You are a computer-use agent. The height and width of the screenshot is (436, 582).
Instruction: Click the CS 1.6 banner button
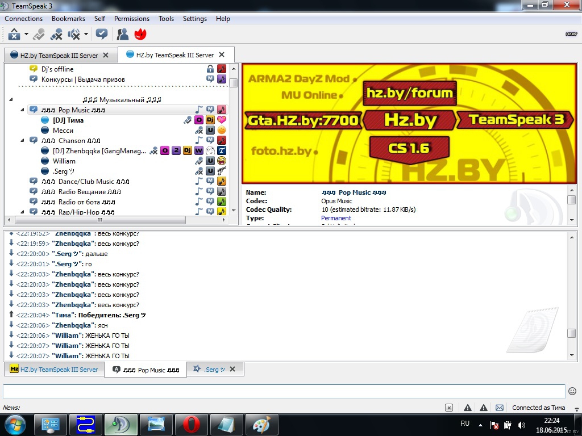(x=409, y=149)
